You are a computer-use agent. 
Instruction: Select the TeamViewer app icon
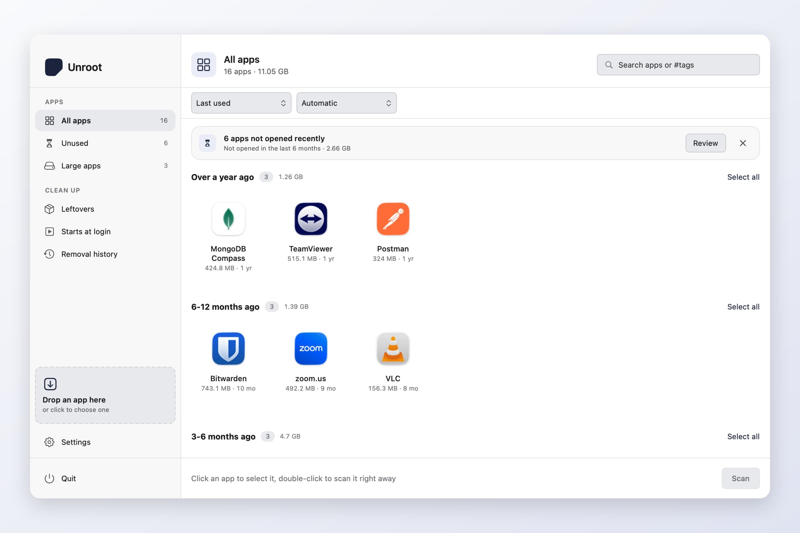(311, 219)
